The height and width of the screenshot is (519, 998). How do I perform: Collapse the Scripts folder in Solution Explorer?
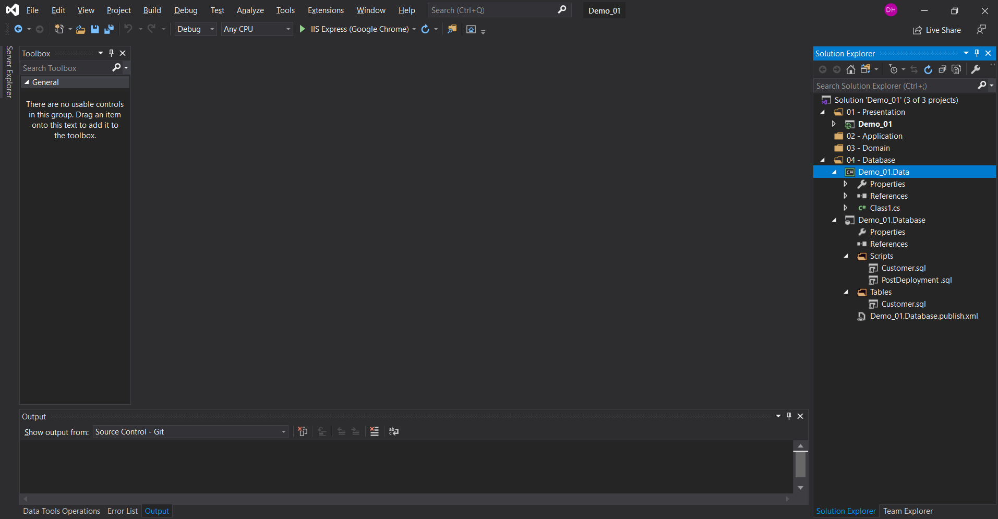(x=846, y=256)
